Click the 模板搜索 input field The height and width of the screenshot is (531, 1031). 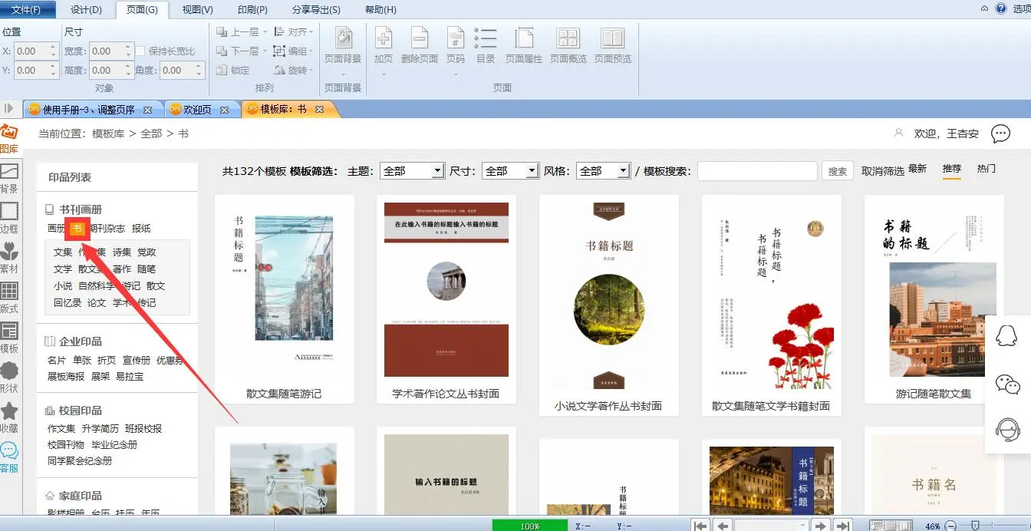pos(756,171)
